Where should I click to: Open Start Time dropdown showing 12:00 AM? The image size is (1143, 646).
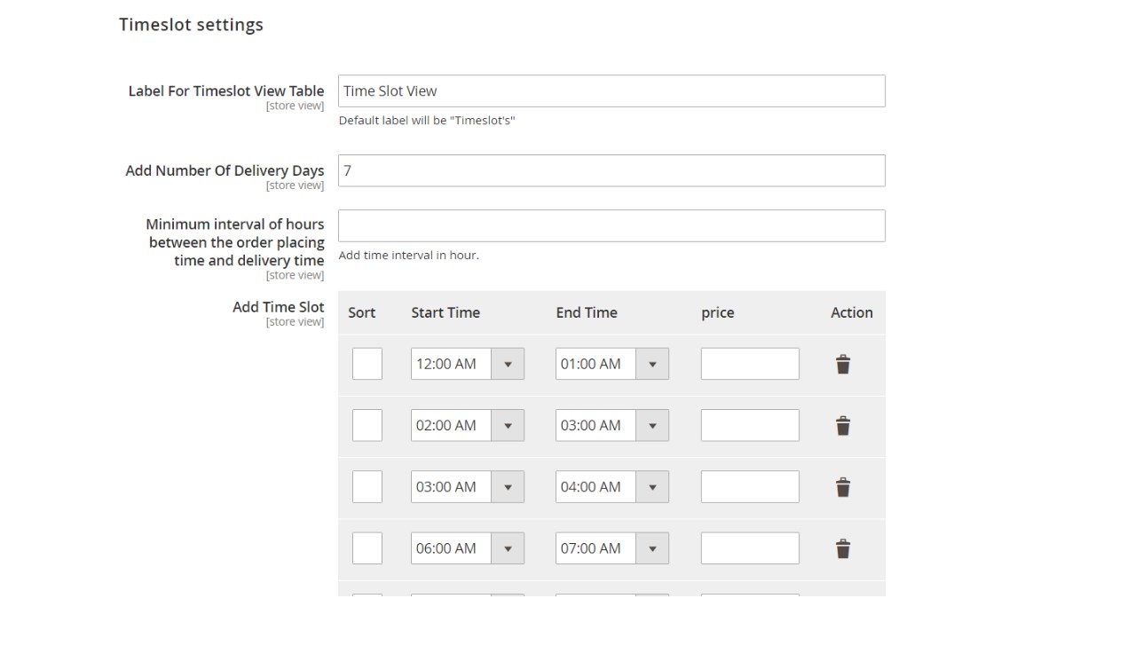[467, 364]
